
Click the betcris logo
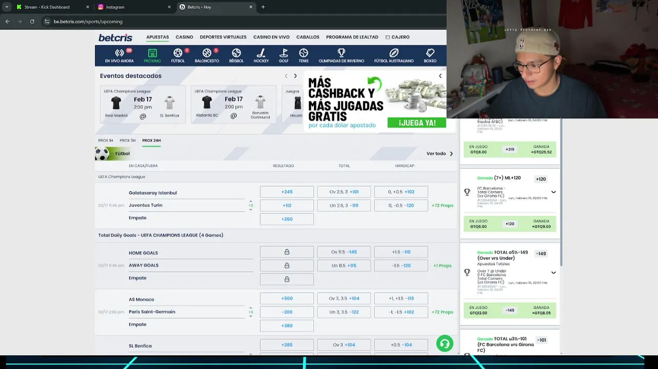coord(115,37)
